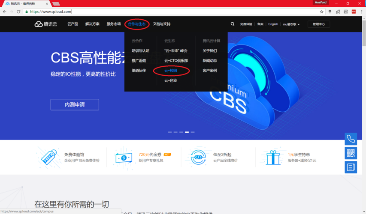Click the phone contact floating icon
Viewport: 366px width, 214px height.
[x=351, y=139]
